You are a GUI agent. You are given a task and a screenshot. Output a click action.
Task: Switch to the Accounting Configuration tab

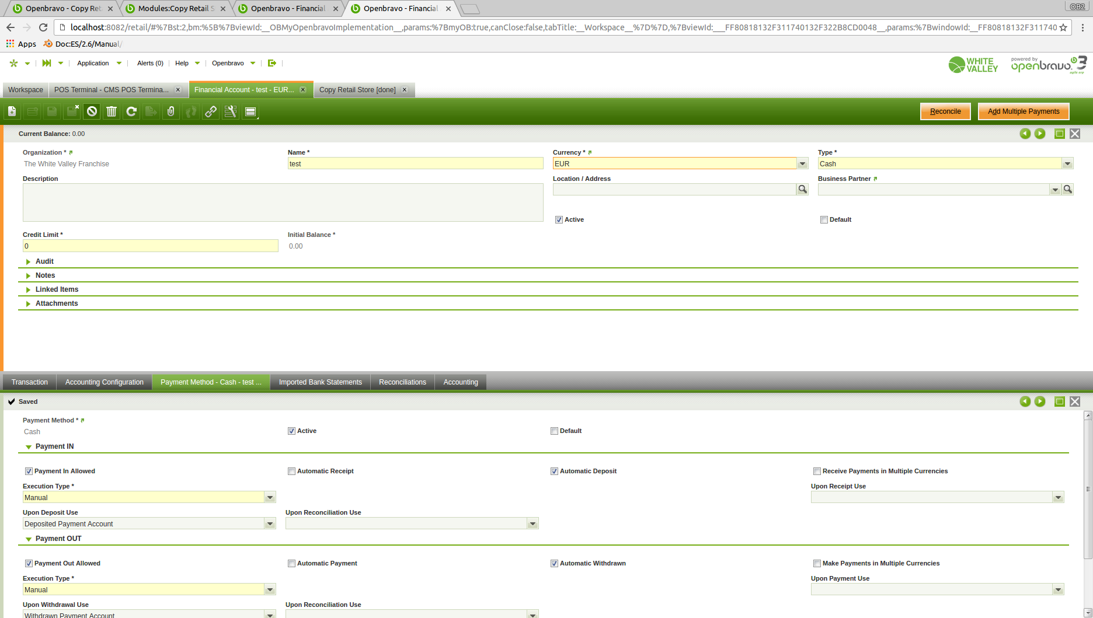click(104, 382)
